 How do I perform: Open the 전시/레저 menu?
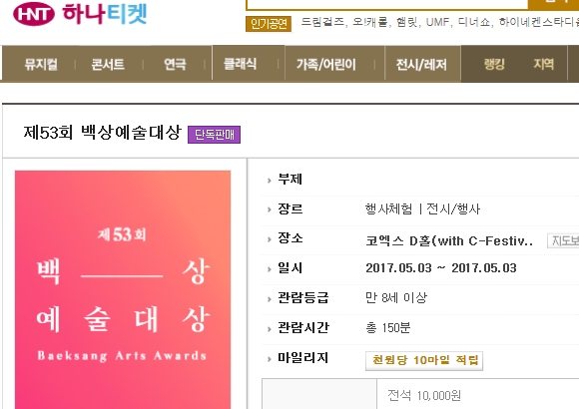[x=421, y=65]
